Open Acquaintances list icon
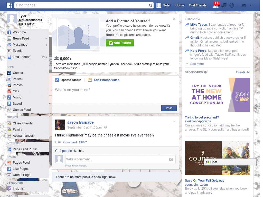The width and height of the screenshot is (263, 197). point(9,136)
